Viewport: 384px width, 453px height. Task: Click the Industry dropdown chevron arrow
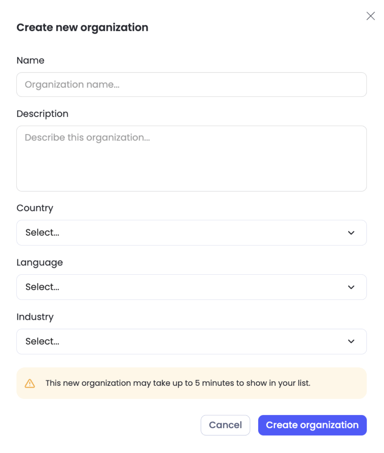coord(351,342)
